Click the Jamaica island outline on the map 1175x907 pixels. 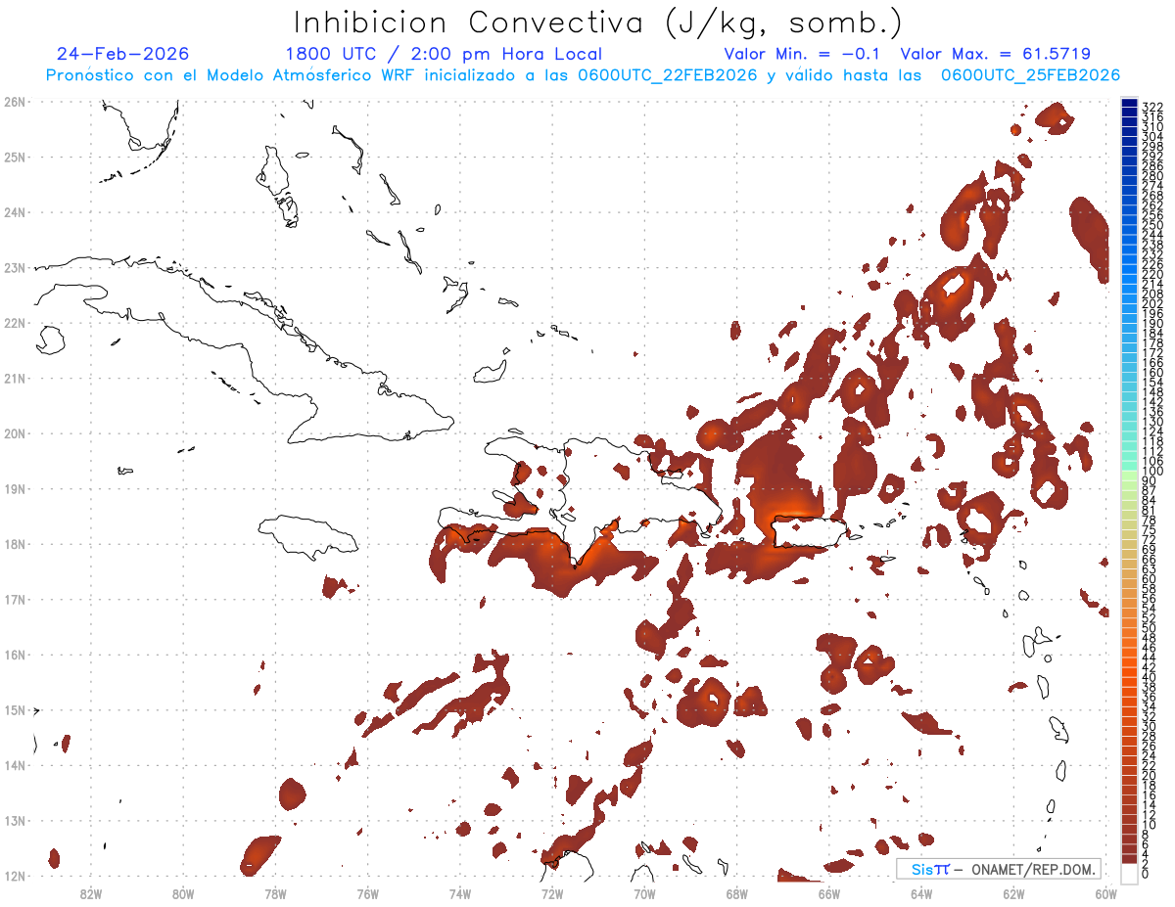coord(310,537)
